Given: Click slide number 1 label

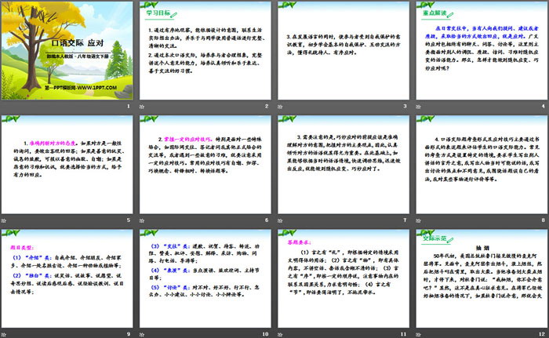Looking at the screenshot, I should (129, 106).
